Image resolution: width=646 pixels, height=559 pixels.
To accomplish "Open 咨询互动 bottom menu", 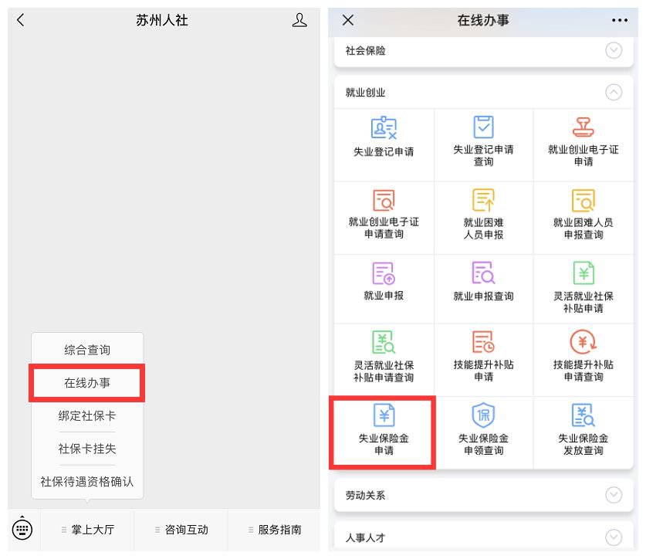I will tap(181, 530).
